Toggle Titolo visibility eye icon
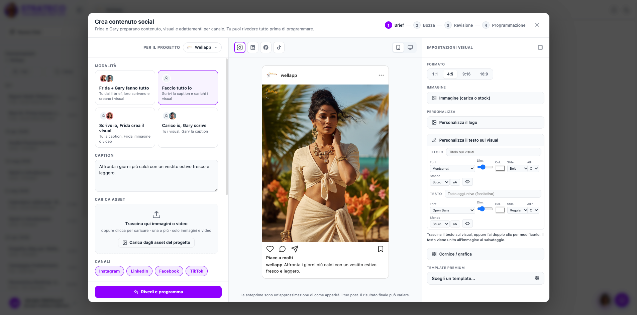Image resolution: width=637 pixels, height=315 pixels. [467, 182]
